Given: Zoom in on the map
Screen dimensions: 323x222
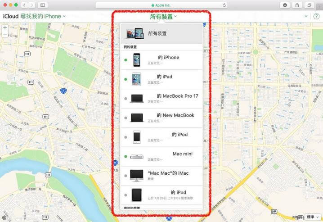Looking at the screenshot, I should point(5,27).
